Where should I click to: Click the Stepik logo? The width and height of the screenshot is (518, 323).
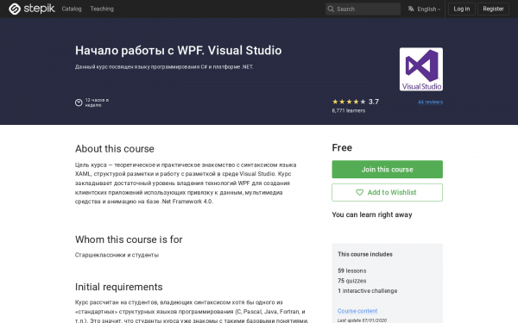tap(32, 9)
